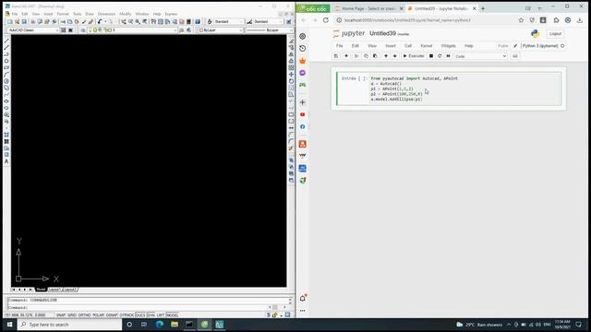Viewport: 591px width, 332px height.
Task: Toggle ORTHO mode in AutoCAD status bar
Action: (84, 315)
